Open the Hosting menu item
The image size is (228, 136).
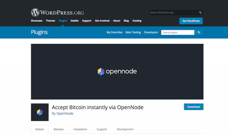pos(137,21)
